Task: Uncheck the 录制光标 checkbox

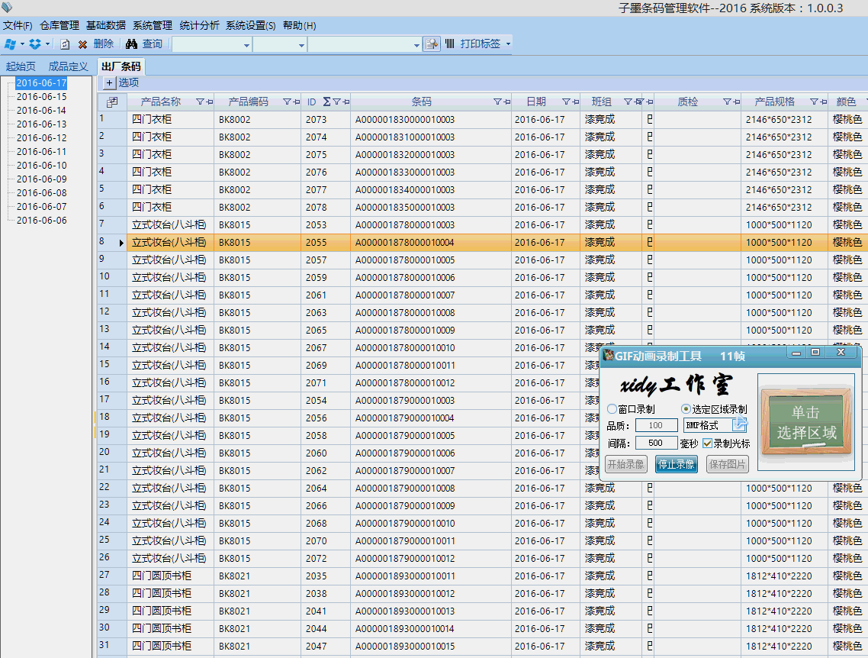Action: [707, 444]
